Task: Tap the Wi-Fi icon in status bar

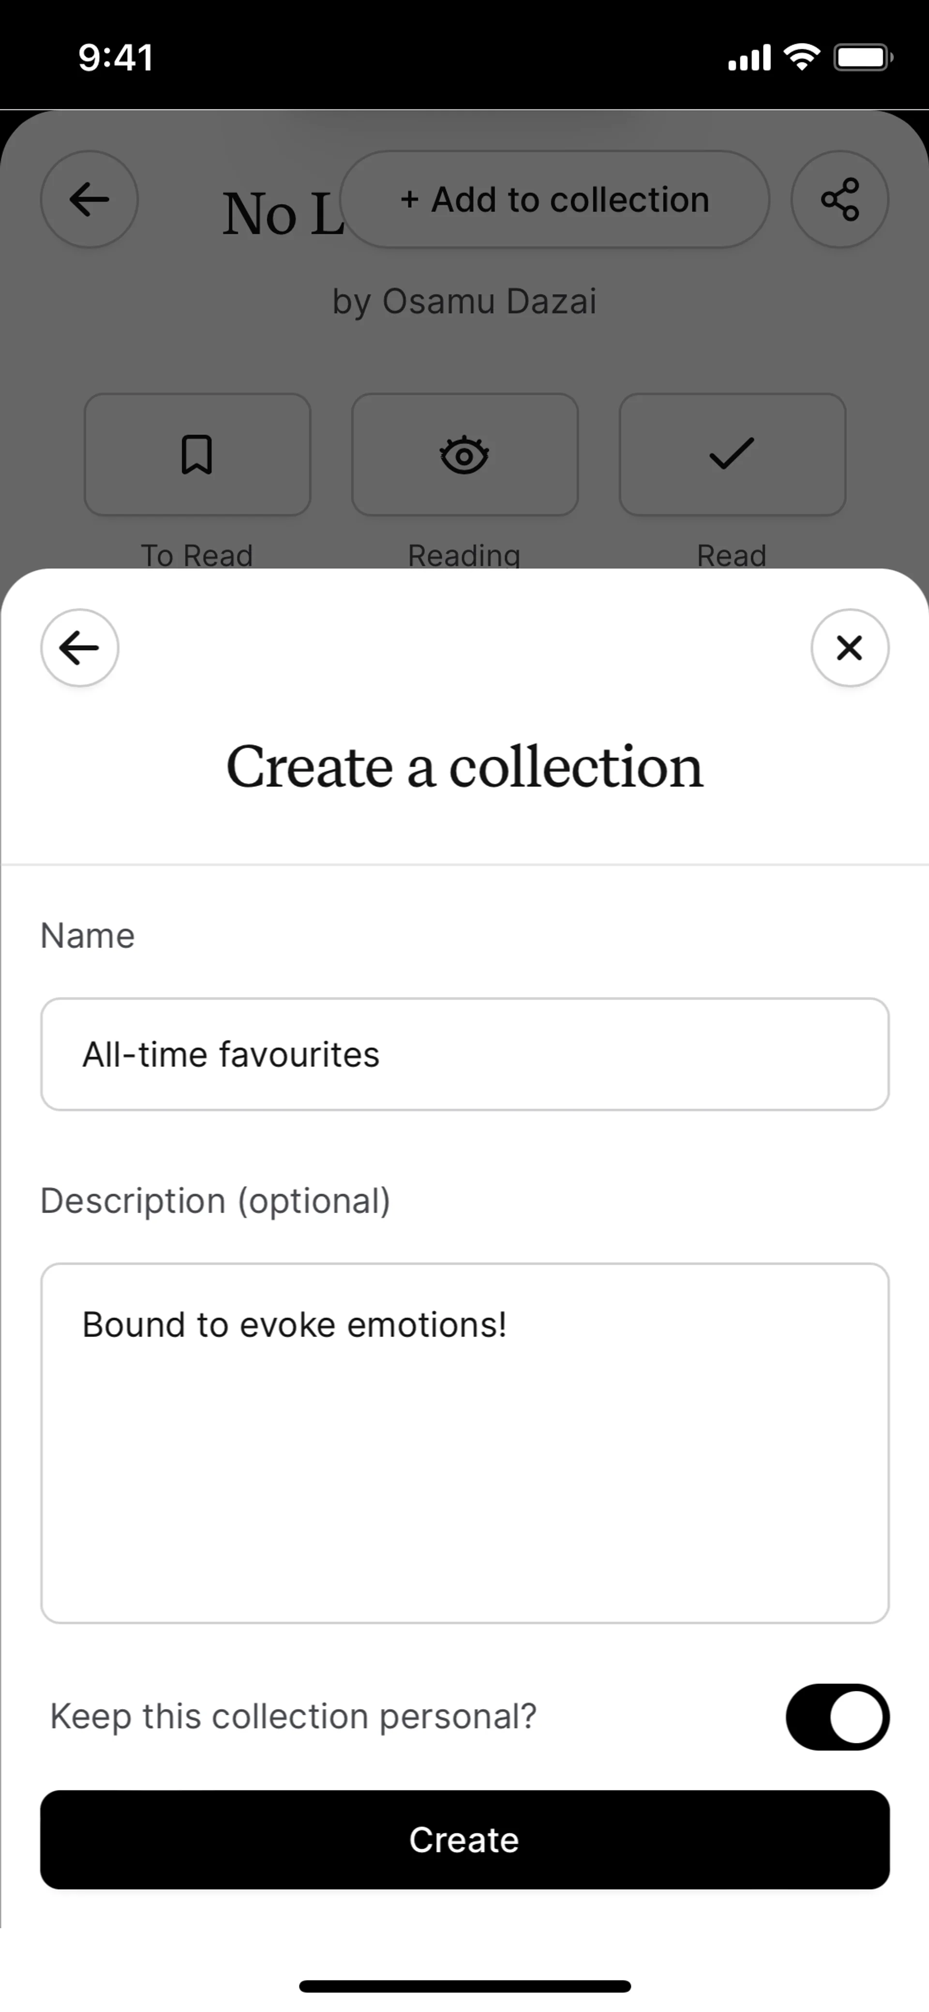Action: pyautogui.click(x=802, y=57)
